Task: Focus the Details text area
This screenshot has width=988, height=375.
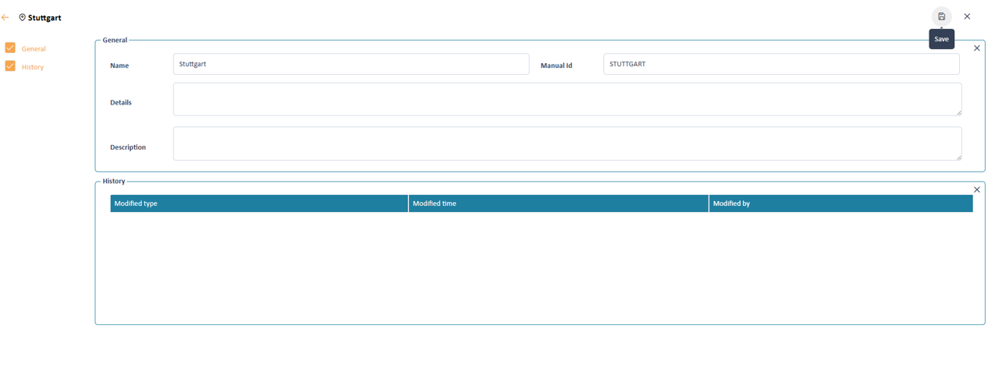Action: pos(567,99)
